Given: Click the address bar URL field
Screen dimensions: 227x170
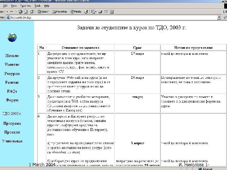Looking at the screenshot, I should 112,18.
